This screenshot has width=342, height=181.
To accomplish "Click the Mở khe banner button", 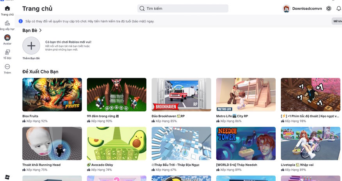I will click(337, 21).
